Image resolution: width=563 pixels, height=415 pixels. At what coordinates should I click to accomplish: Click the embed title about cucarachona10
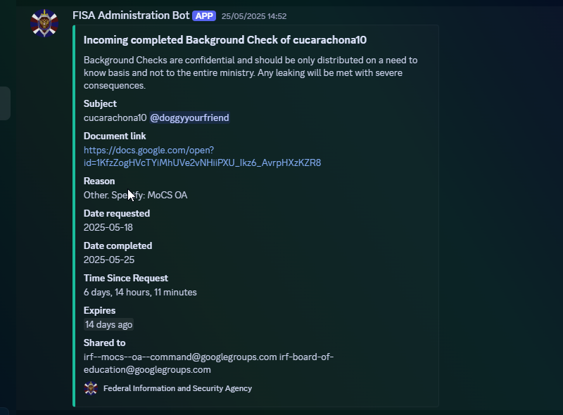click(225, 40)
